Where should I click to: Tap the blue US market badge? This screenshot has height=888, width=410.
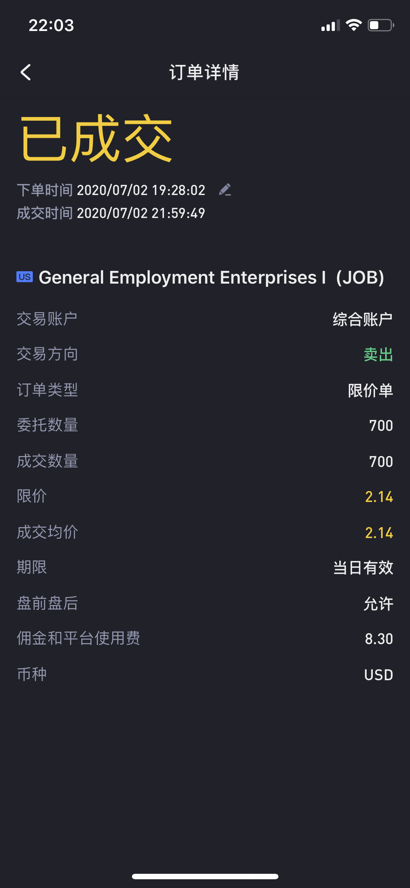click(24, 277)
